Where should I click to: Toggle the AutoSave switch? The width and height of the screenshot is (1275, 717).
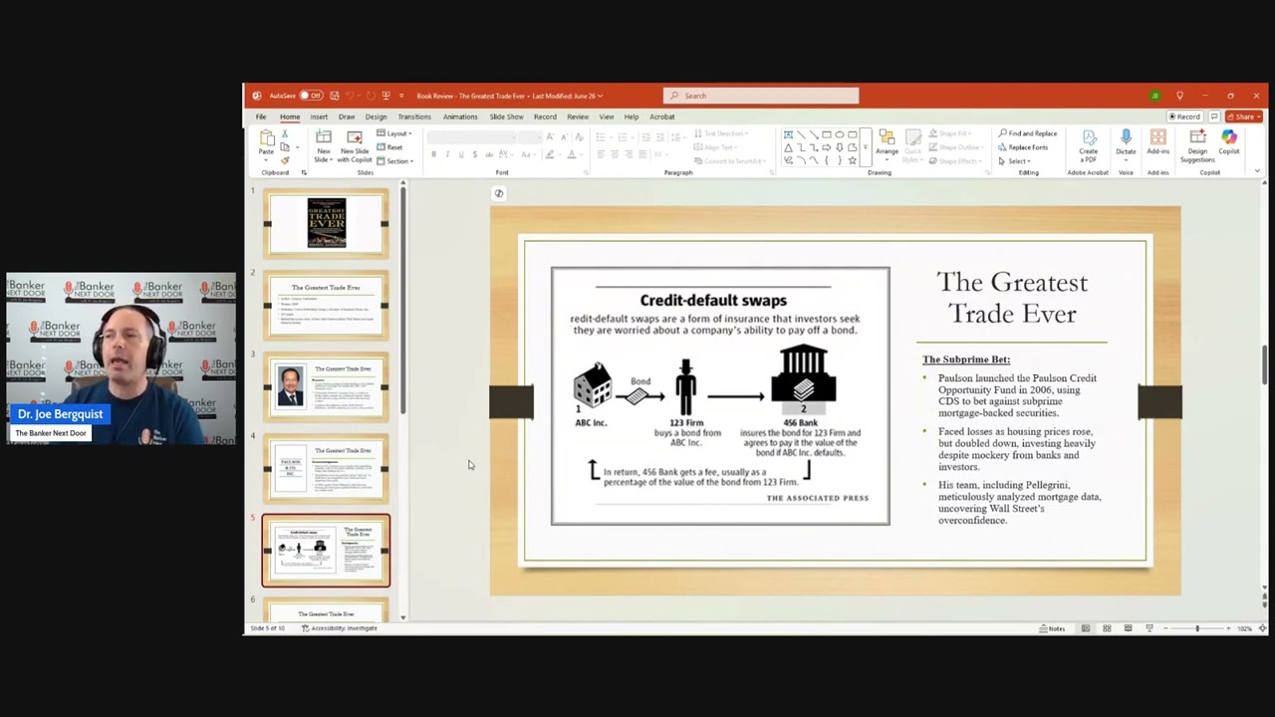[x=311, y=96]
